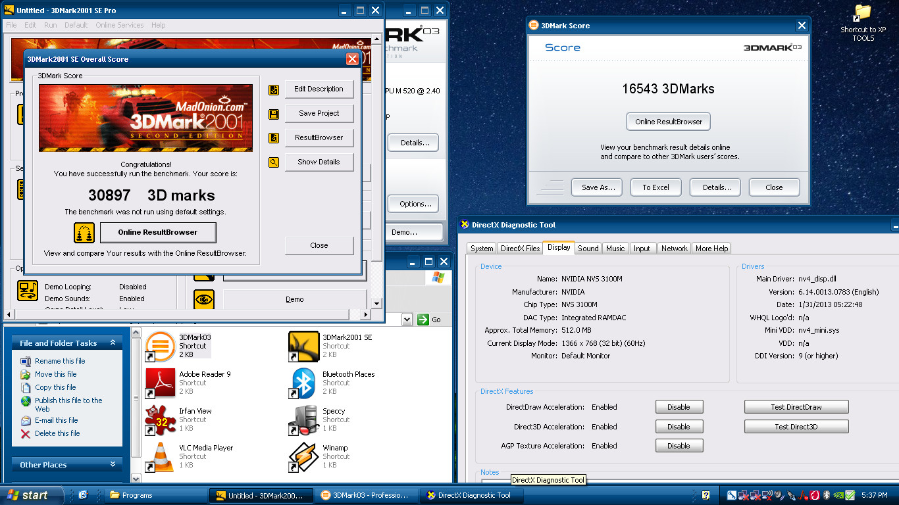899x505 pixels.
Task: Disable DirectDraw Acceleration
Action: point(679,407)
